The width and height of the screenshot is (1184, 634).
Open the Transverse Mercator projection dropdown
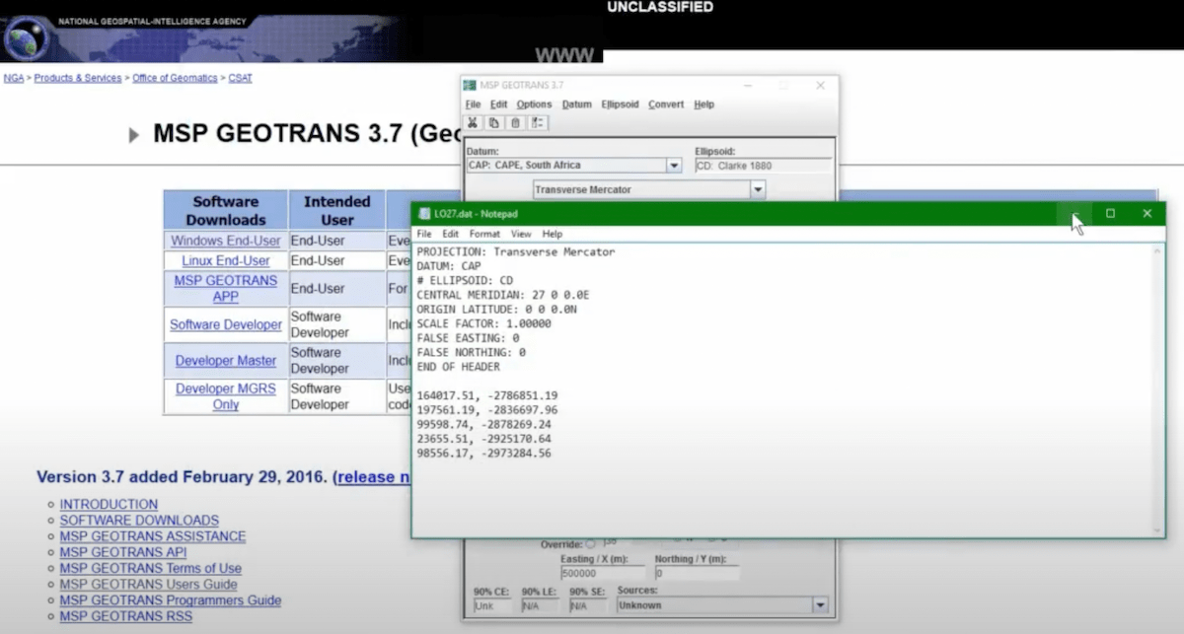click(x=758, y=189)
